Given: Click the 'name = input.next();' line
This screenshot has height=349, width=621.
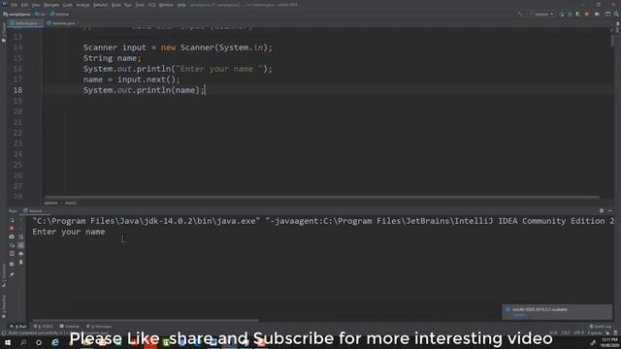Looking at the screenshot, I should [132, 79].
